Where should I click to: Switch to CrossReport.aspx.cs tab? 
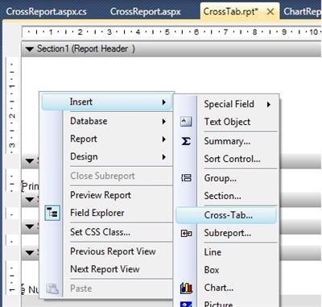46,11
